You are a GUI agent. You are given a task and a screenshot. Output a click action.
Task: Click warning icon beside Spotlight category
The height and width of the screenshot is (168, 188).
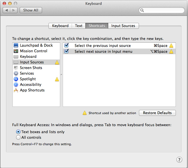57,79
